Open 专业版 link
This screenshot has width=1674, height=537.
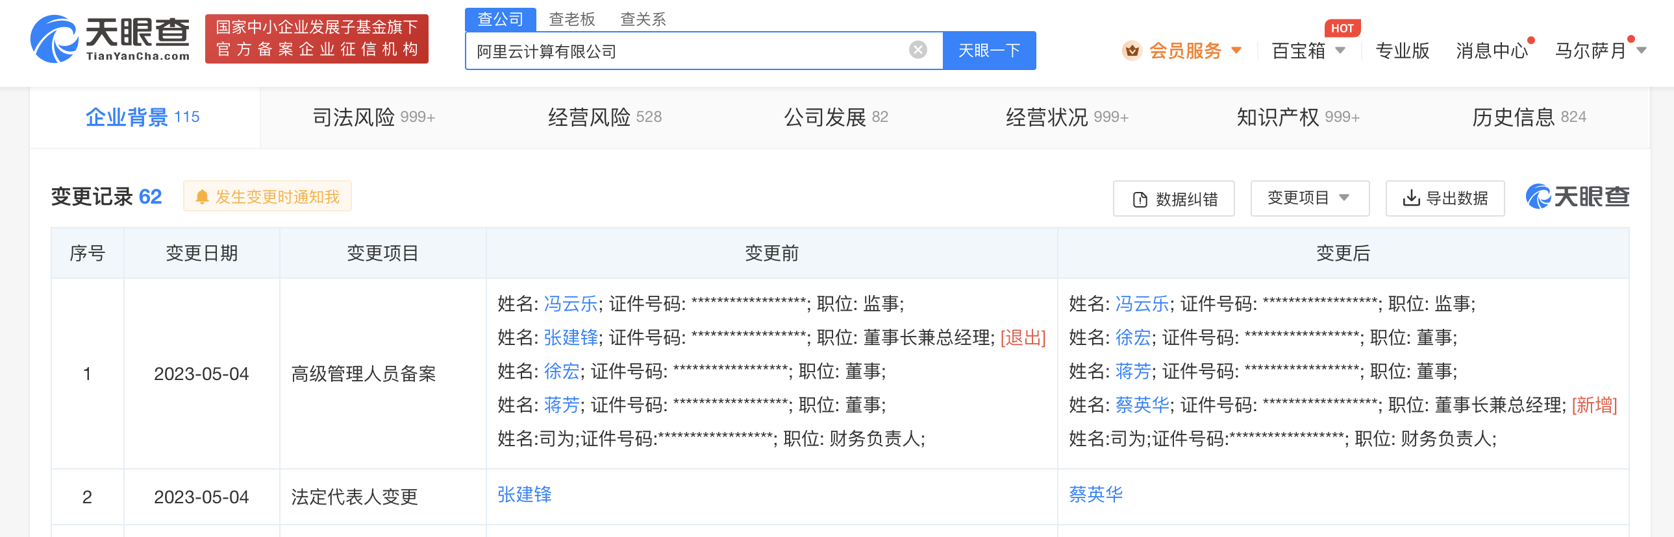1403,51
